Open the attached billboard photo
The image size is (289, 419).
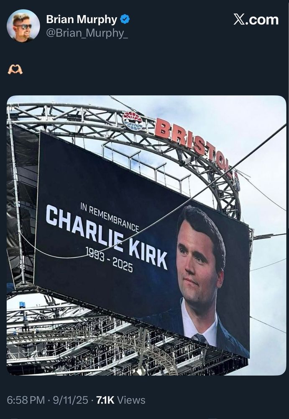click(146, 235)
